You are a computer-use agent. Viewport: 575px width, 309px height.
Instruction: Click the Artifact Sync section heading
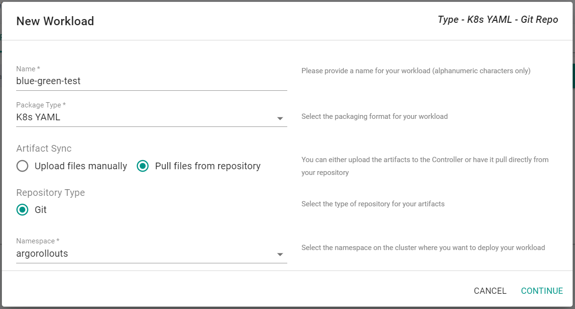click(44, 149)
